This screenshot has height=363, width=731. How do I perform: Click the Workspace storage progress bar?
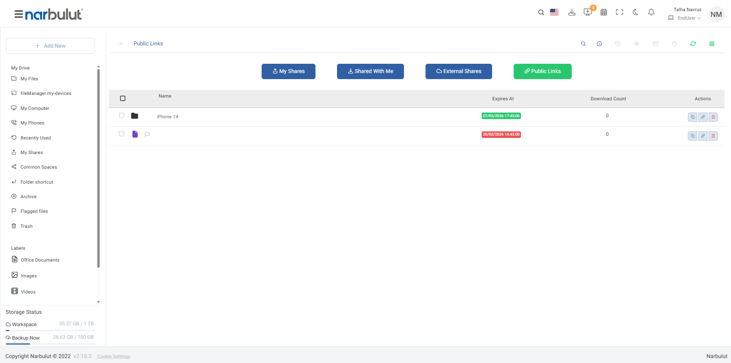(x=50, y=330)
